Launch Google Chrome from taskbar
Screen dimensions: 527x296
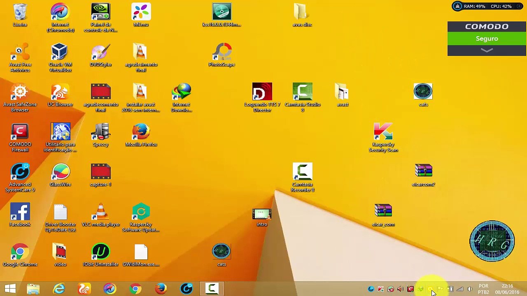(x=135, y=289)
